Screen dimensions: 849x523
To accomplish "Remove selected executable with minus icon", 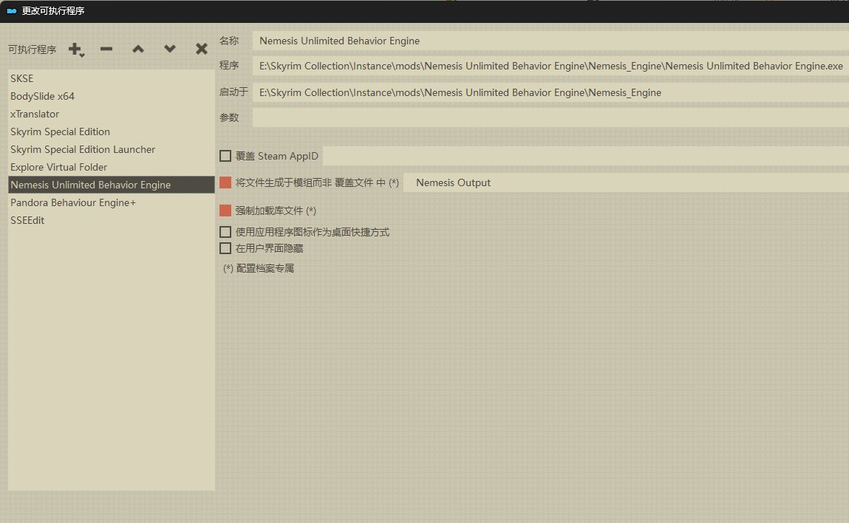I will (106, 49).
